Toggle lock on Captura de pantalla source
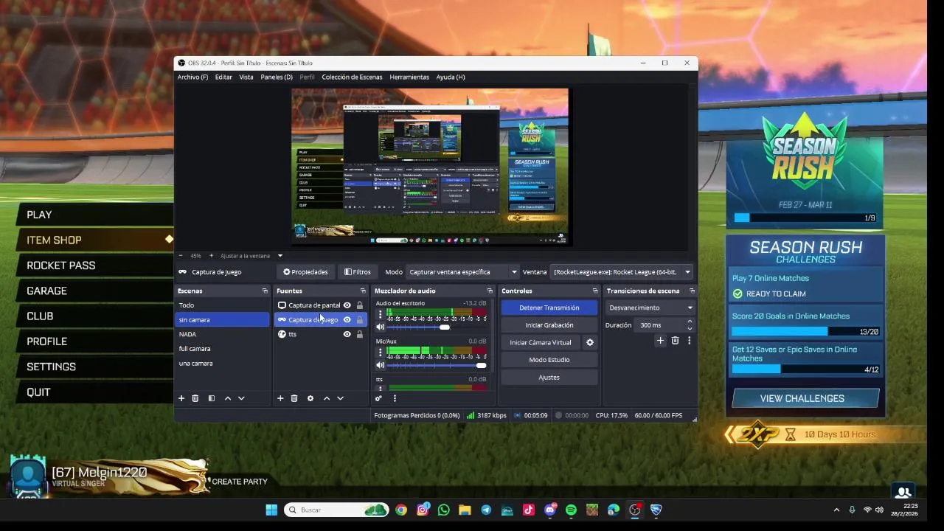 coord(360,305)
